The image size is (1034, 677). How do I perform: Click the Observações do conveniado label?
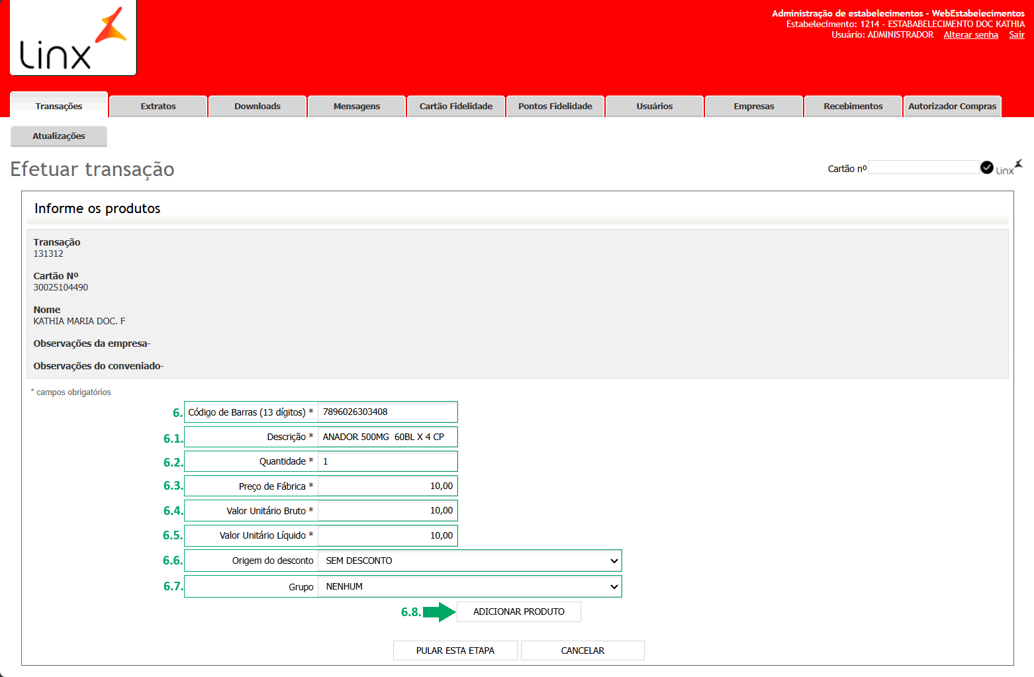pos(97,366)
